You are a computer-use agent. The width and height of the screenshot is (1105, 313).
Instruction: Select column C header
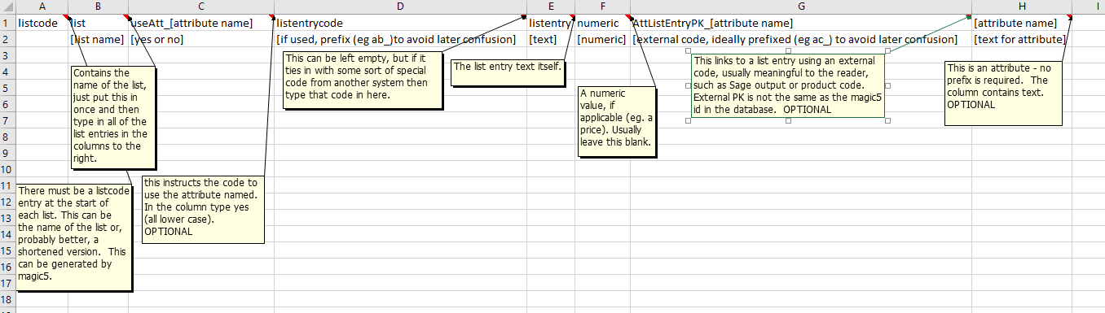201,7
